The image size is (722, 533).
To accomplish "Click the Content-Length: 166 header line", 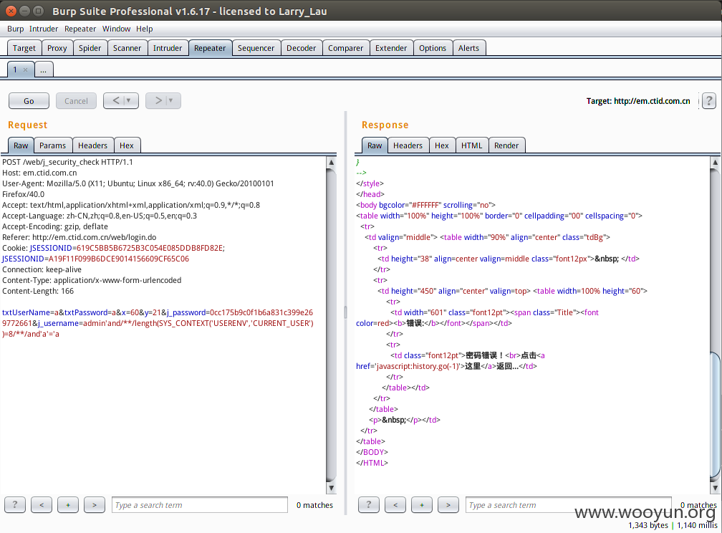I will click(x=38, y=291).
